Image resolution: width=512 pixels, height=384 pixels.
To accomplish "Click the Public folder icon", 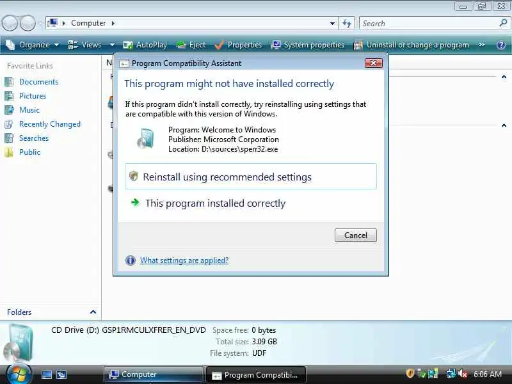I will click(9, 152).
